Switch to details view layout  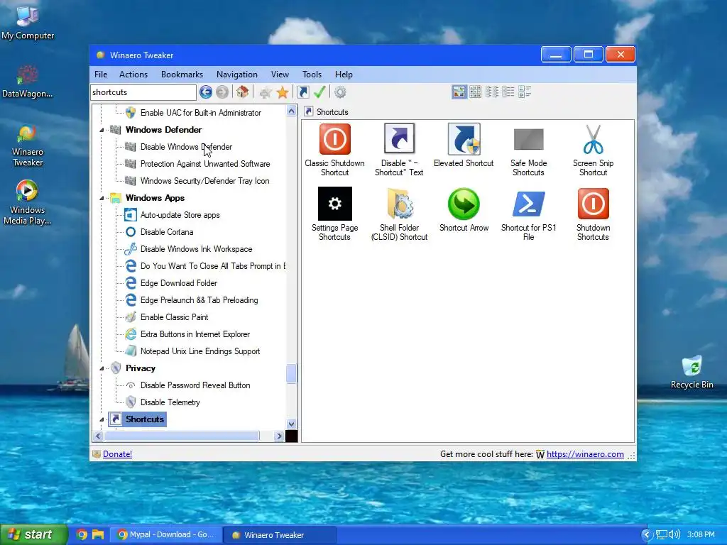coord(525,92)
